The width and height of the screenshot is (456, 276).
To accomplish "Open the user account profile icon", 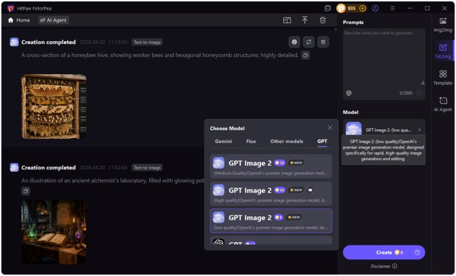I will [375, 8].
